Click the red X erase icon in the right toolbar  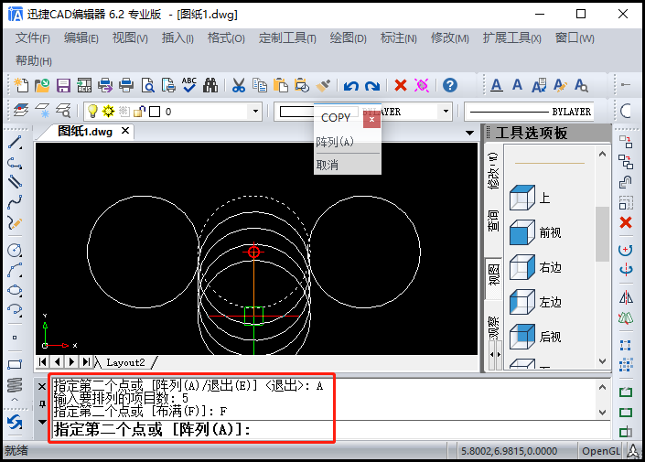coord(626,222)
